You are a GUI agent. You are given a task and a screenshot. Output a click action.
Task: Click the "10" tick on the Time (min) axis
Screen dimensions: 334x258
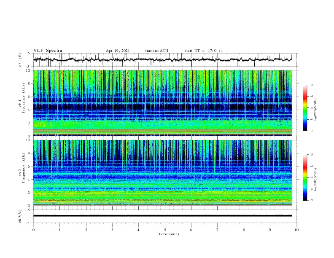coord(296,230)
